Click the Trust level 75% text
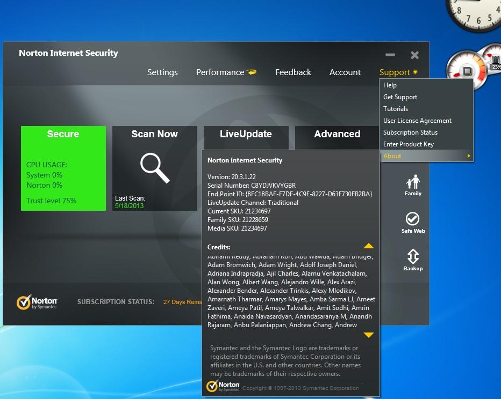 pos(51,201)
